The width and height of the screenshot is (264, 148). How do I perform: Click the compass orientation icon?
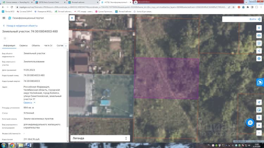click(x=259, y=117)
